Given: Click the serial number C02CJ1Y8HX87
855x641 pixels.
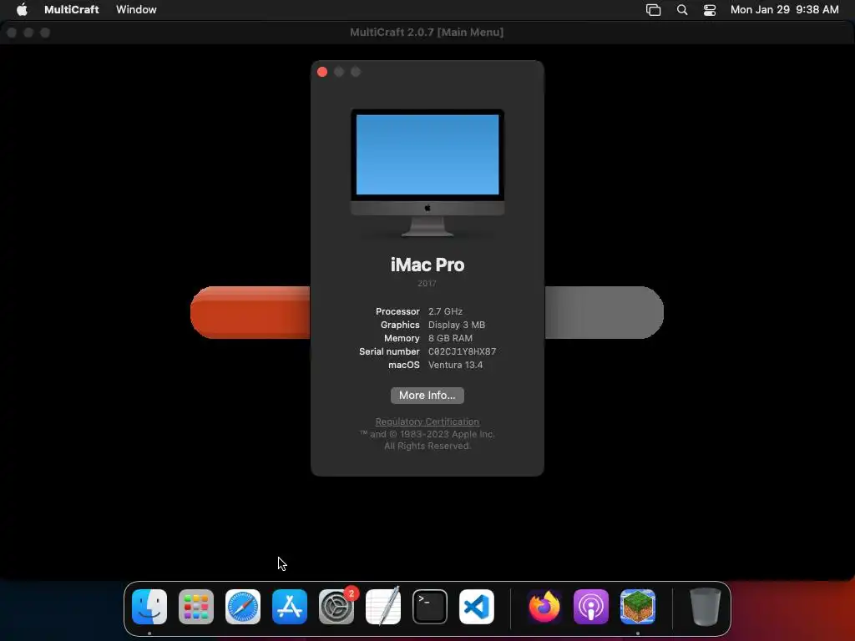Looking at the screenshot, I should click(x=462, y=351).
